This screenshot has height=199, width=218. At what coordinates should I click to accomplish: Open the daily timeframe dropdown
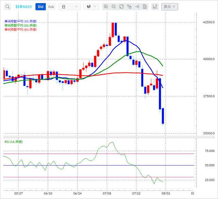pyautogui.click(x=69, y=7)
